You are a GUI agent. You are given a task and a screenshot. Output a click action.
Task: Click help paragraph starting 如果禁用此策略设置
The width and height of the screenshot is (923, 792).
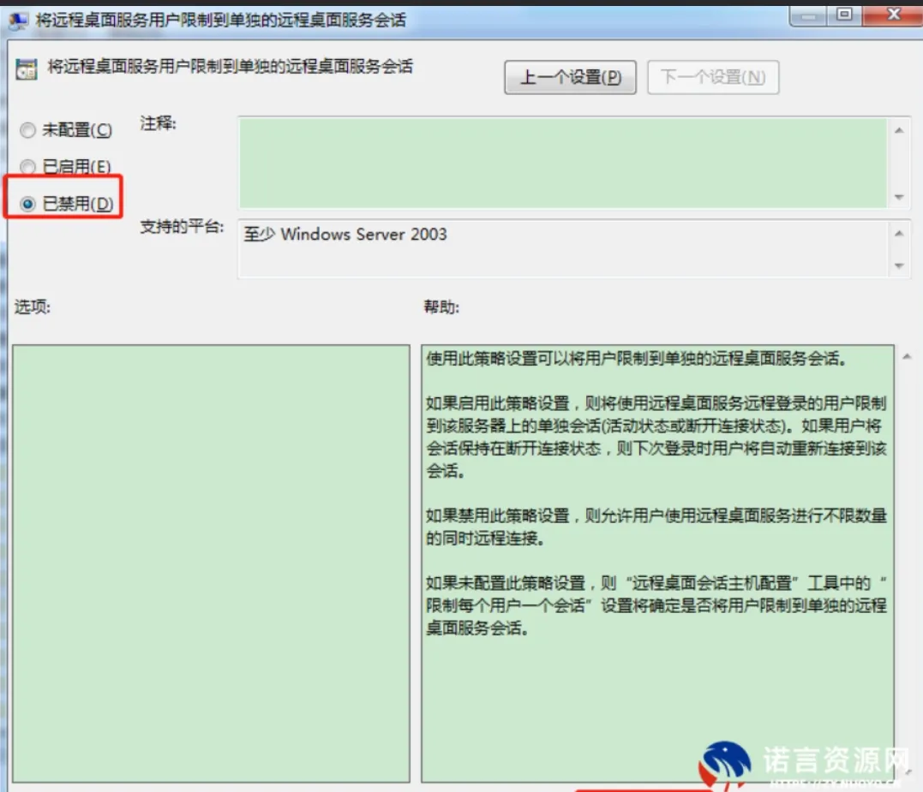tap(656, 527)
